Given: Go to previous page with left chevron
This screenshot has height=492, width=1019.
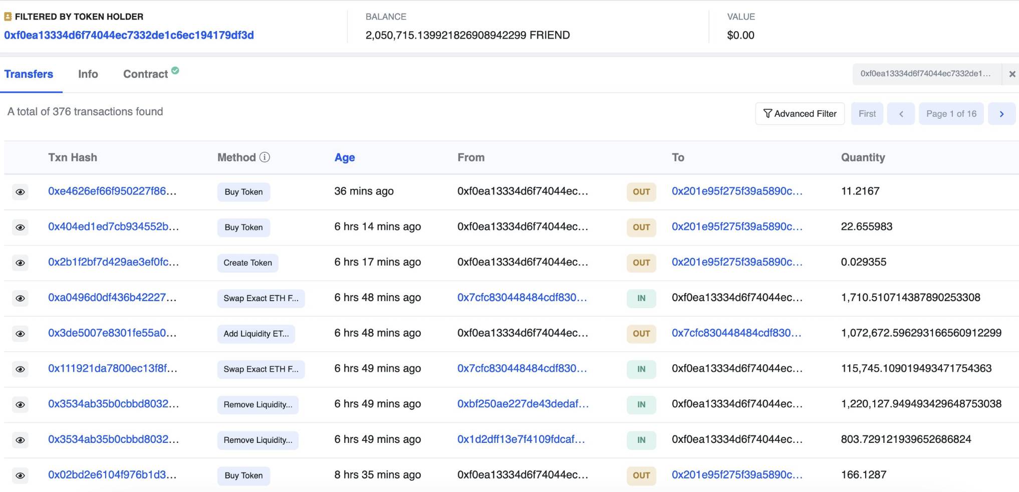Looking at the screenshot, I should (x=900, y=114).
